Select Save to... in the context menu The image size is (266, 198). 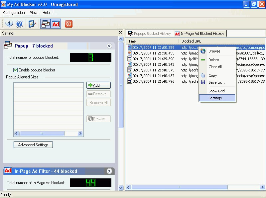coord(216,82)
